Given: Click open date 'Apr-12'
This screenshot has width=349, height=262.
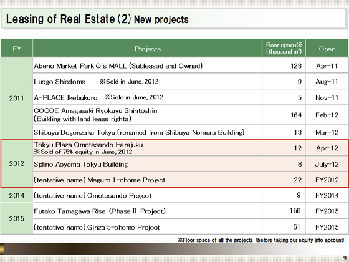Looking at the screenshot, I should 327,148.
